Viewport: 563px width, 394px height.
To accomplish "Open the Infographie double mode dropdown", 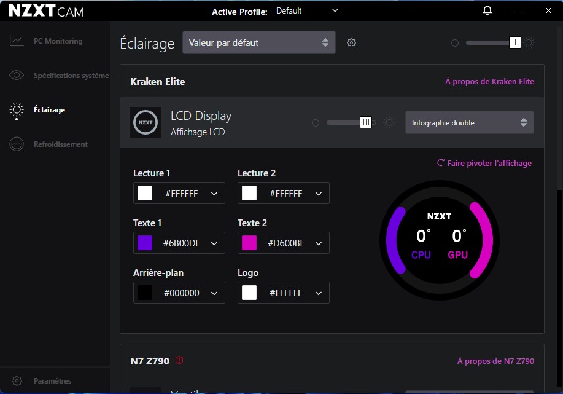I will click(x=469, y=123).
